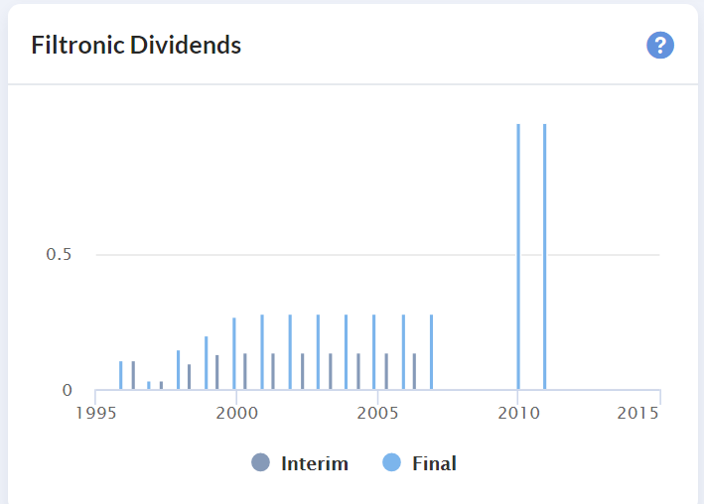Click the "2000" x-axis label
704x504 pixels.
click(x=237, y=413)
